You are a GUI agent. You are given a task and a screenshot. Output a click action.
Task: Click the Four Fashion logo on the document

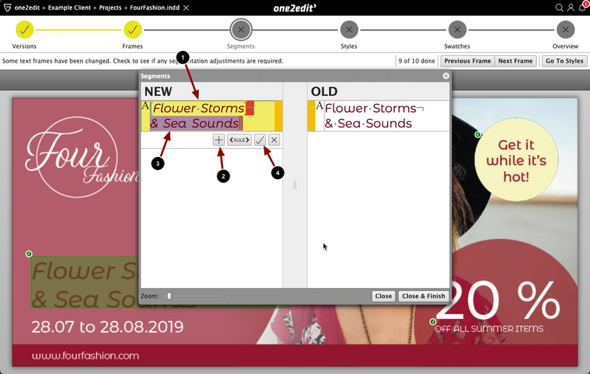[81, 157]
